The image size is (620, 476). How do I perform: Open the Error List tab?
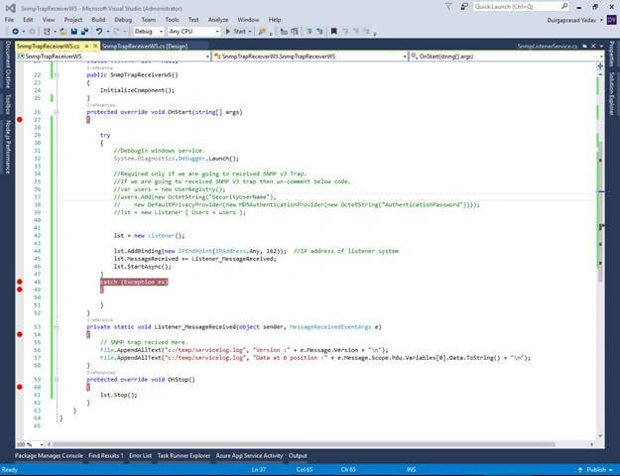[x=141, y=456]
